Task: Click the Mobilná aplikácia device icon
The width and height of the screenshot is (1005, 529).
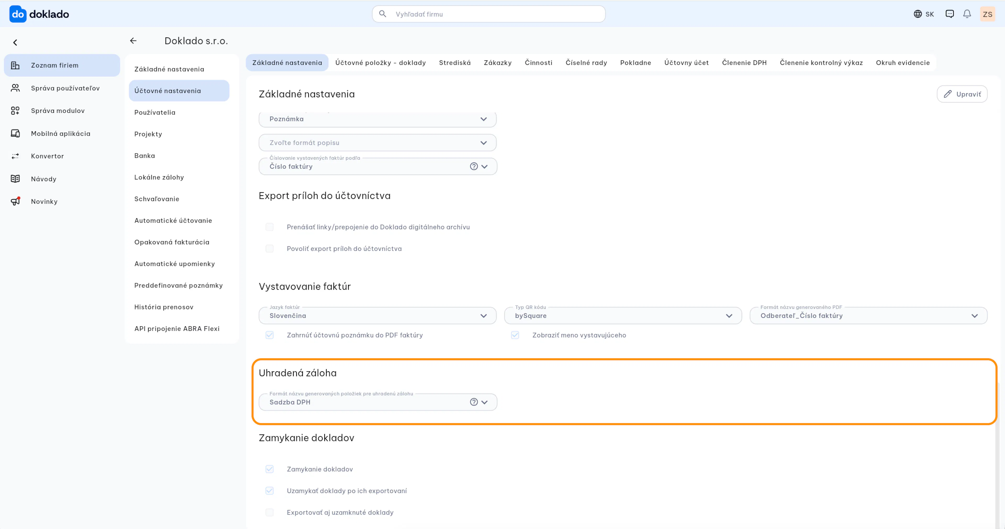Action: pyautogui.click(x=15, y=133)
